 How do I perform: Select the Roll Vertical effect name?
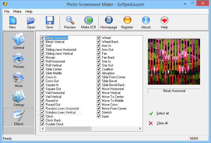coord(53,65)
